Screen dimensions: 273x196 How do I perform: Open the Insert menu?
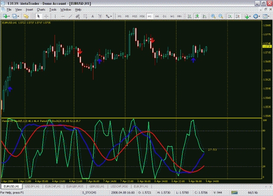[x=29, y=10]
